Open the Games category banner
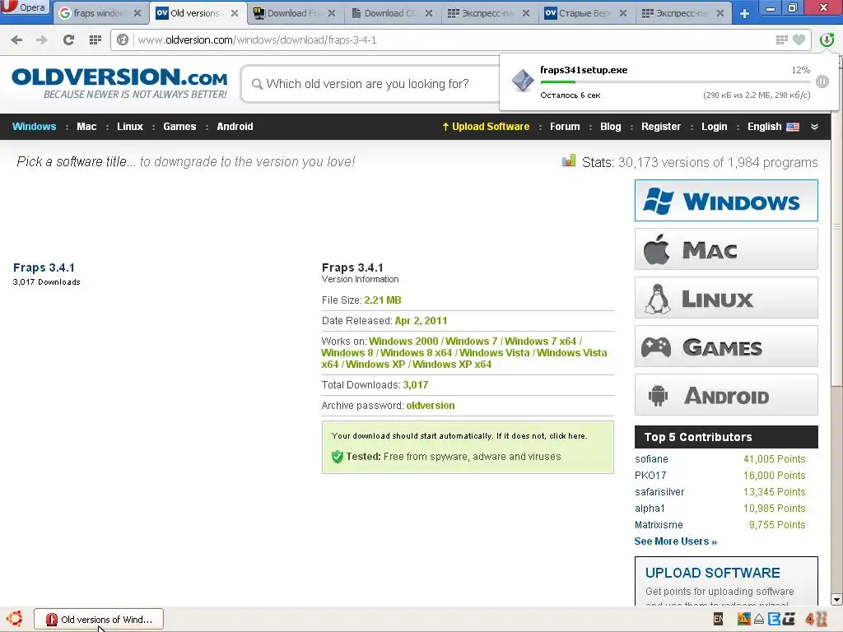This screenshot has width=843, height=632. [x=726, y=346]
